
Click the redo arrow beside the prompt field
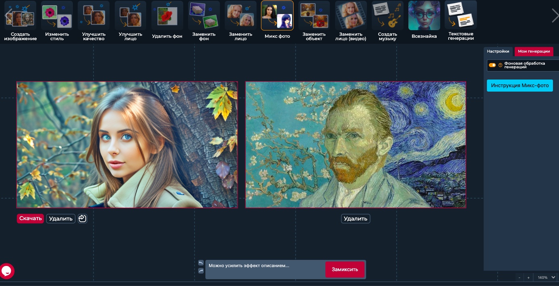point(201,271)
